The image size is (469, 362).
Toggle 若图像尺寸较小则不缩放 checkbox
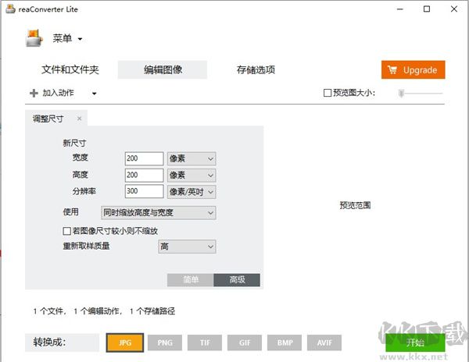pyautogui.click(x=66, y=231)
